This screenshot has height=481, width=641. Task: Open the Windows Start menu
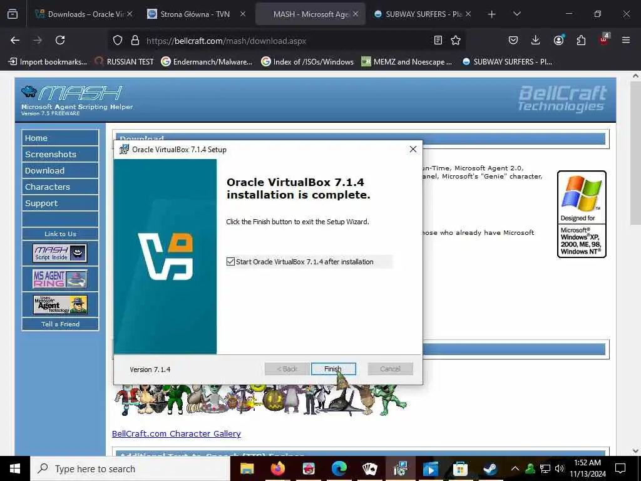[x=15, y=468]
